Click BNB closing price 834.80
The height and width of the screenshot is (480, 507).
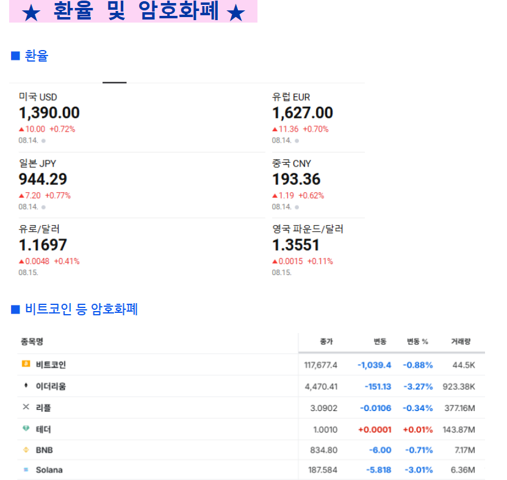[x=324, y=450]
